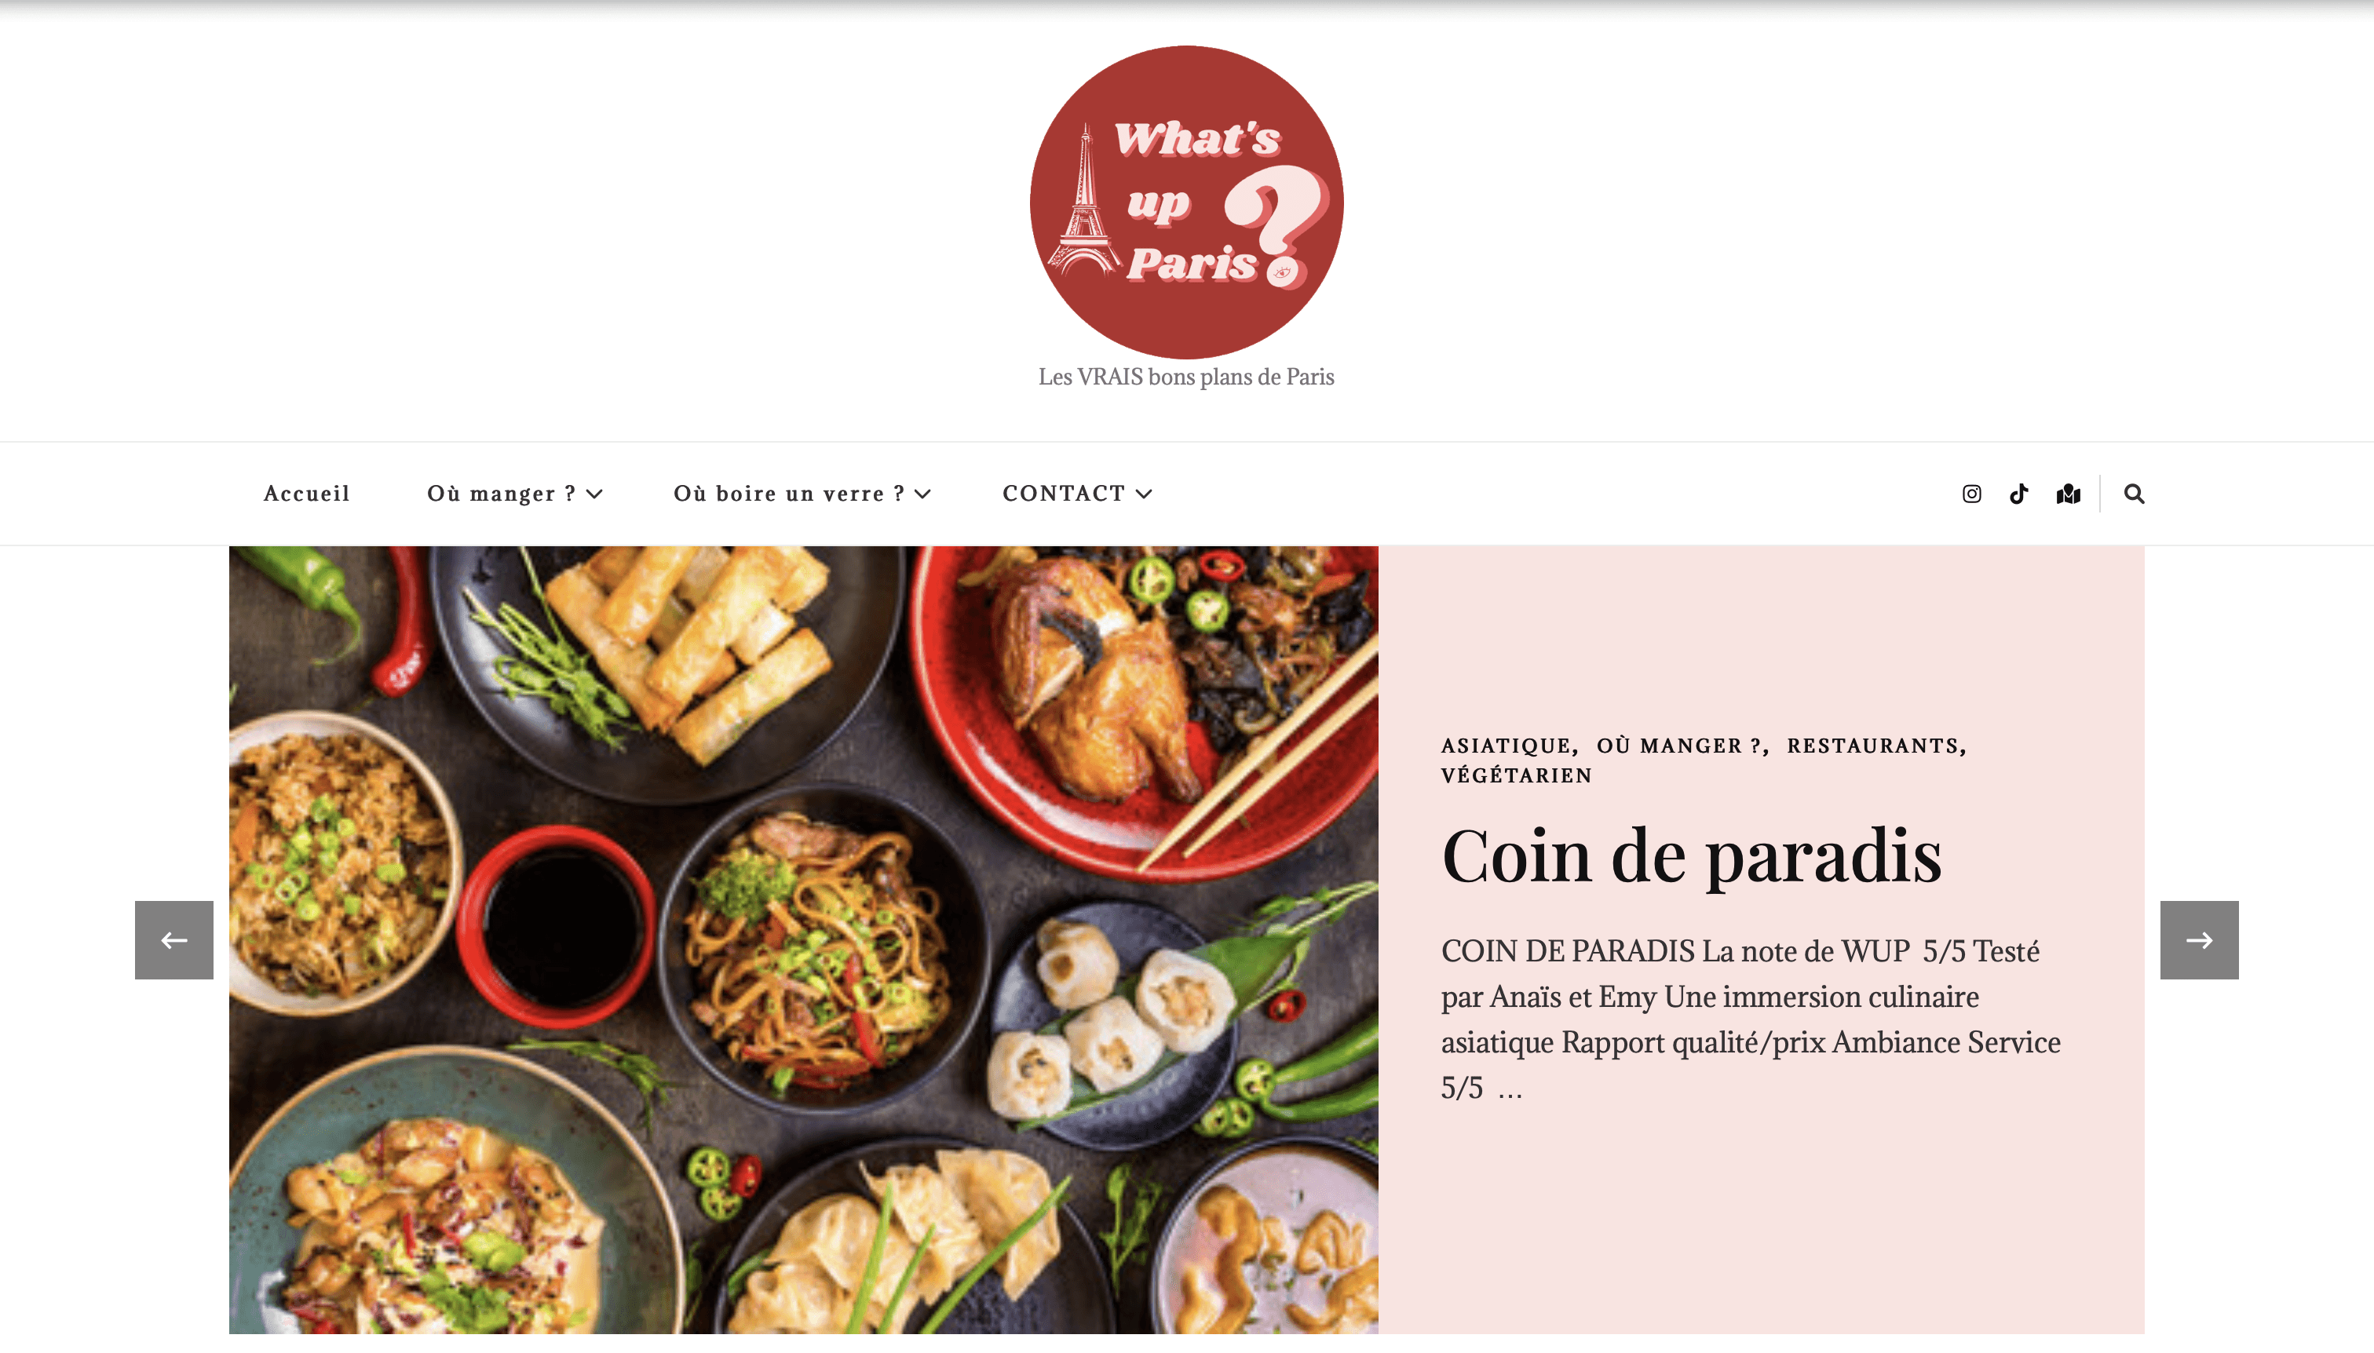
Task: Open the ASIATIQUE category link
Action: (1506, 746)
